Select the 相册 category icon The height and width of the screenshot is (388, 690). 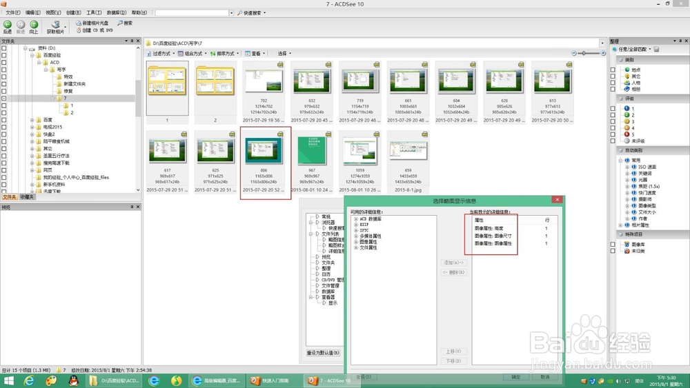point(627,89)
